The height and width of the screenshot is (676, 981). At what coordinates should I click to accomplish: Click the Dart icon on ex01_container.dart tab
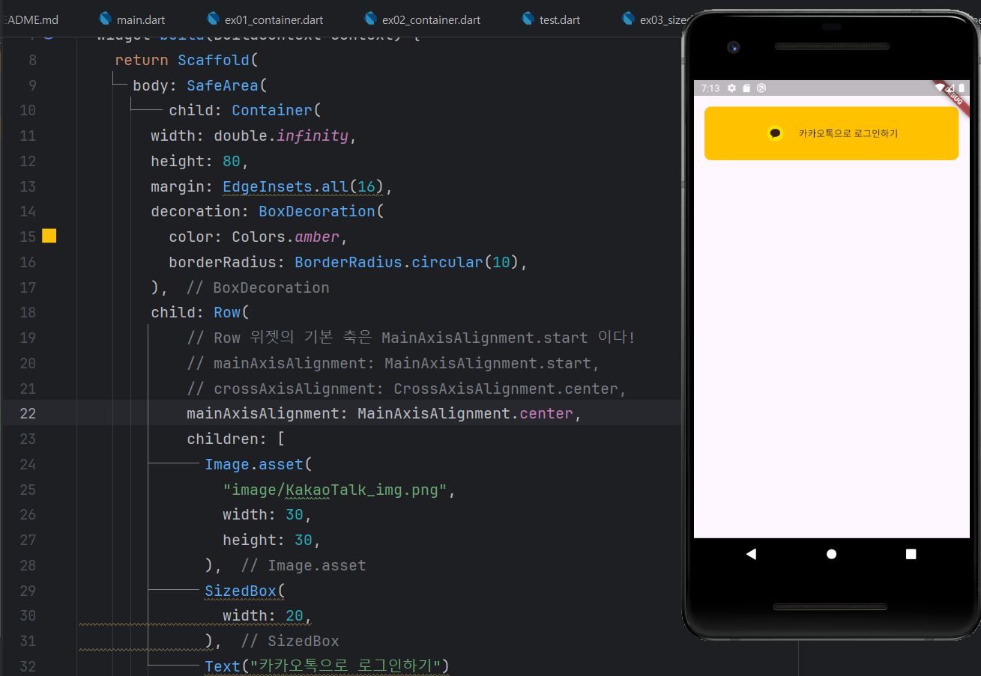pyautogui.click(x=213, y=19)
